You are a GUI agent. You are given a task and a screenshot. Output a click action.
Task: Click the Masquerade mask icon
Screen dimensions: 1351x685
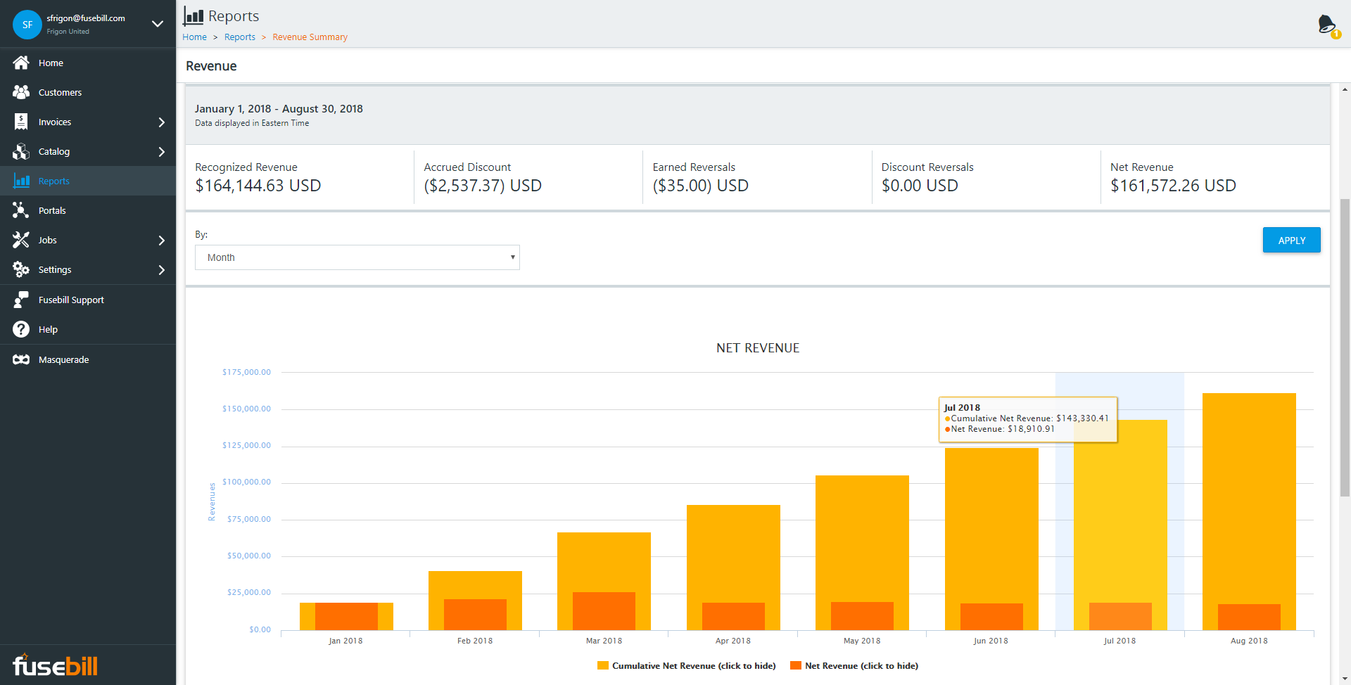(x=21, y=359)
